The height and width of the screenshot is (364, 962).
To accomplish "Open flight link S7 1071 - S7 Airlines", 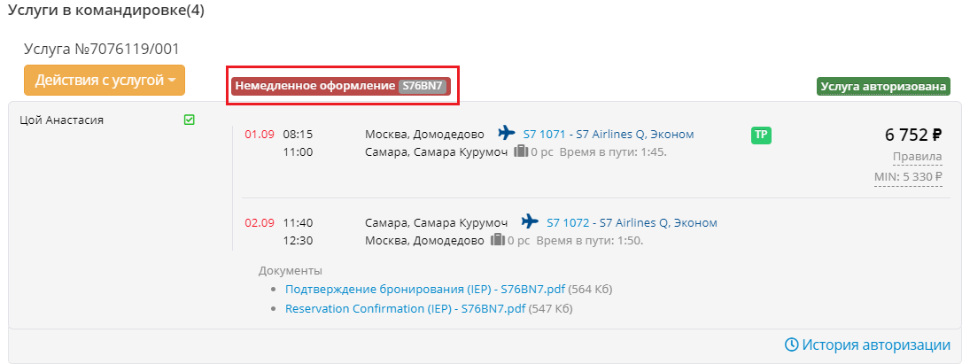I will tap(609, 135).
